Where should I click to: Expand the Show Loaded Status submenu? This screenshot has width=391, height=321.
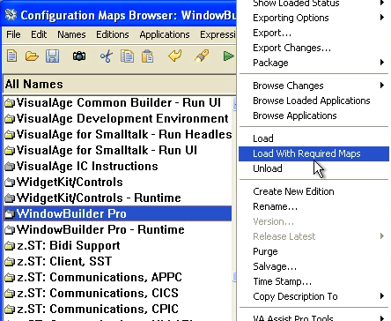pos(314,4)
